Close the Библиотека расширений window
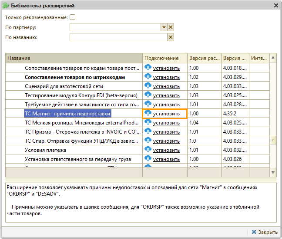 (x=276, y=6)
